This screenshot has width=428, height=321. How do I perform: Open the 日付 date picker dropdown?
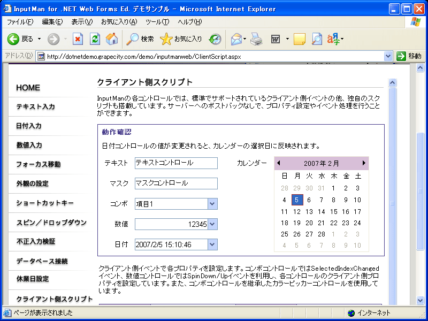coord(212,244)
